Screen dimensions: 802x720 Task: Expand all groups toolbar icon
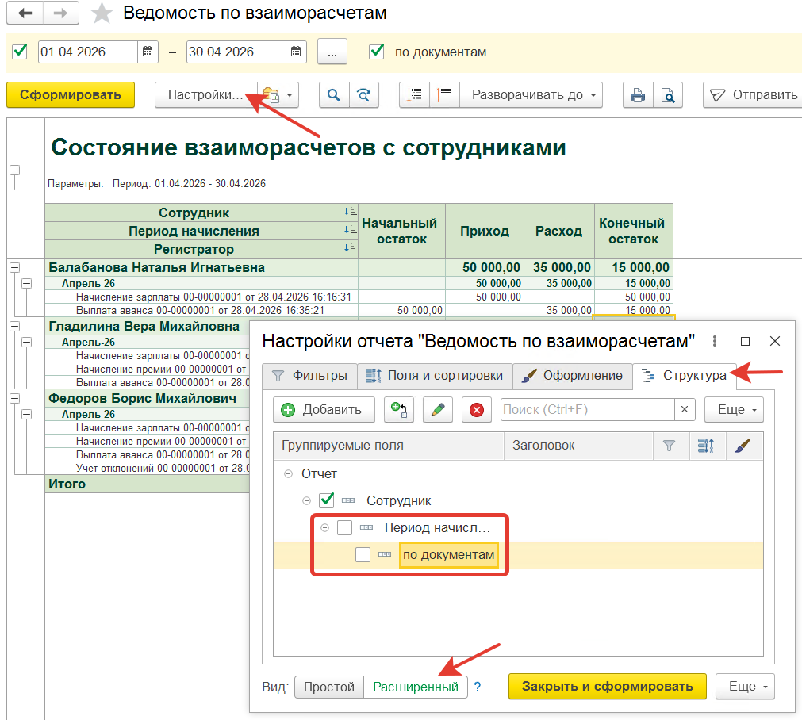(444, 95)
